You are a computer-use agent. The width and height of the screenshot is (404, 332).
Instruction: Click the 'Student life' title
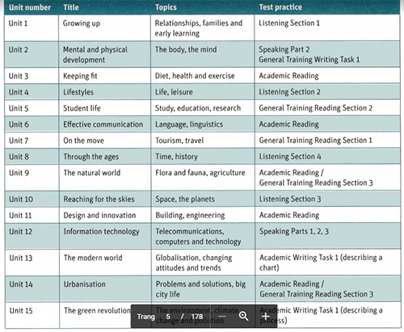82,108
